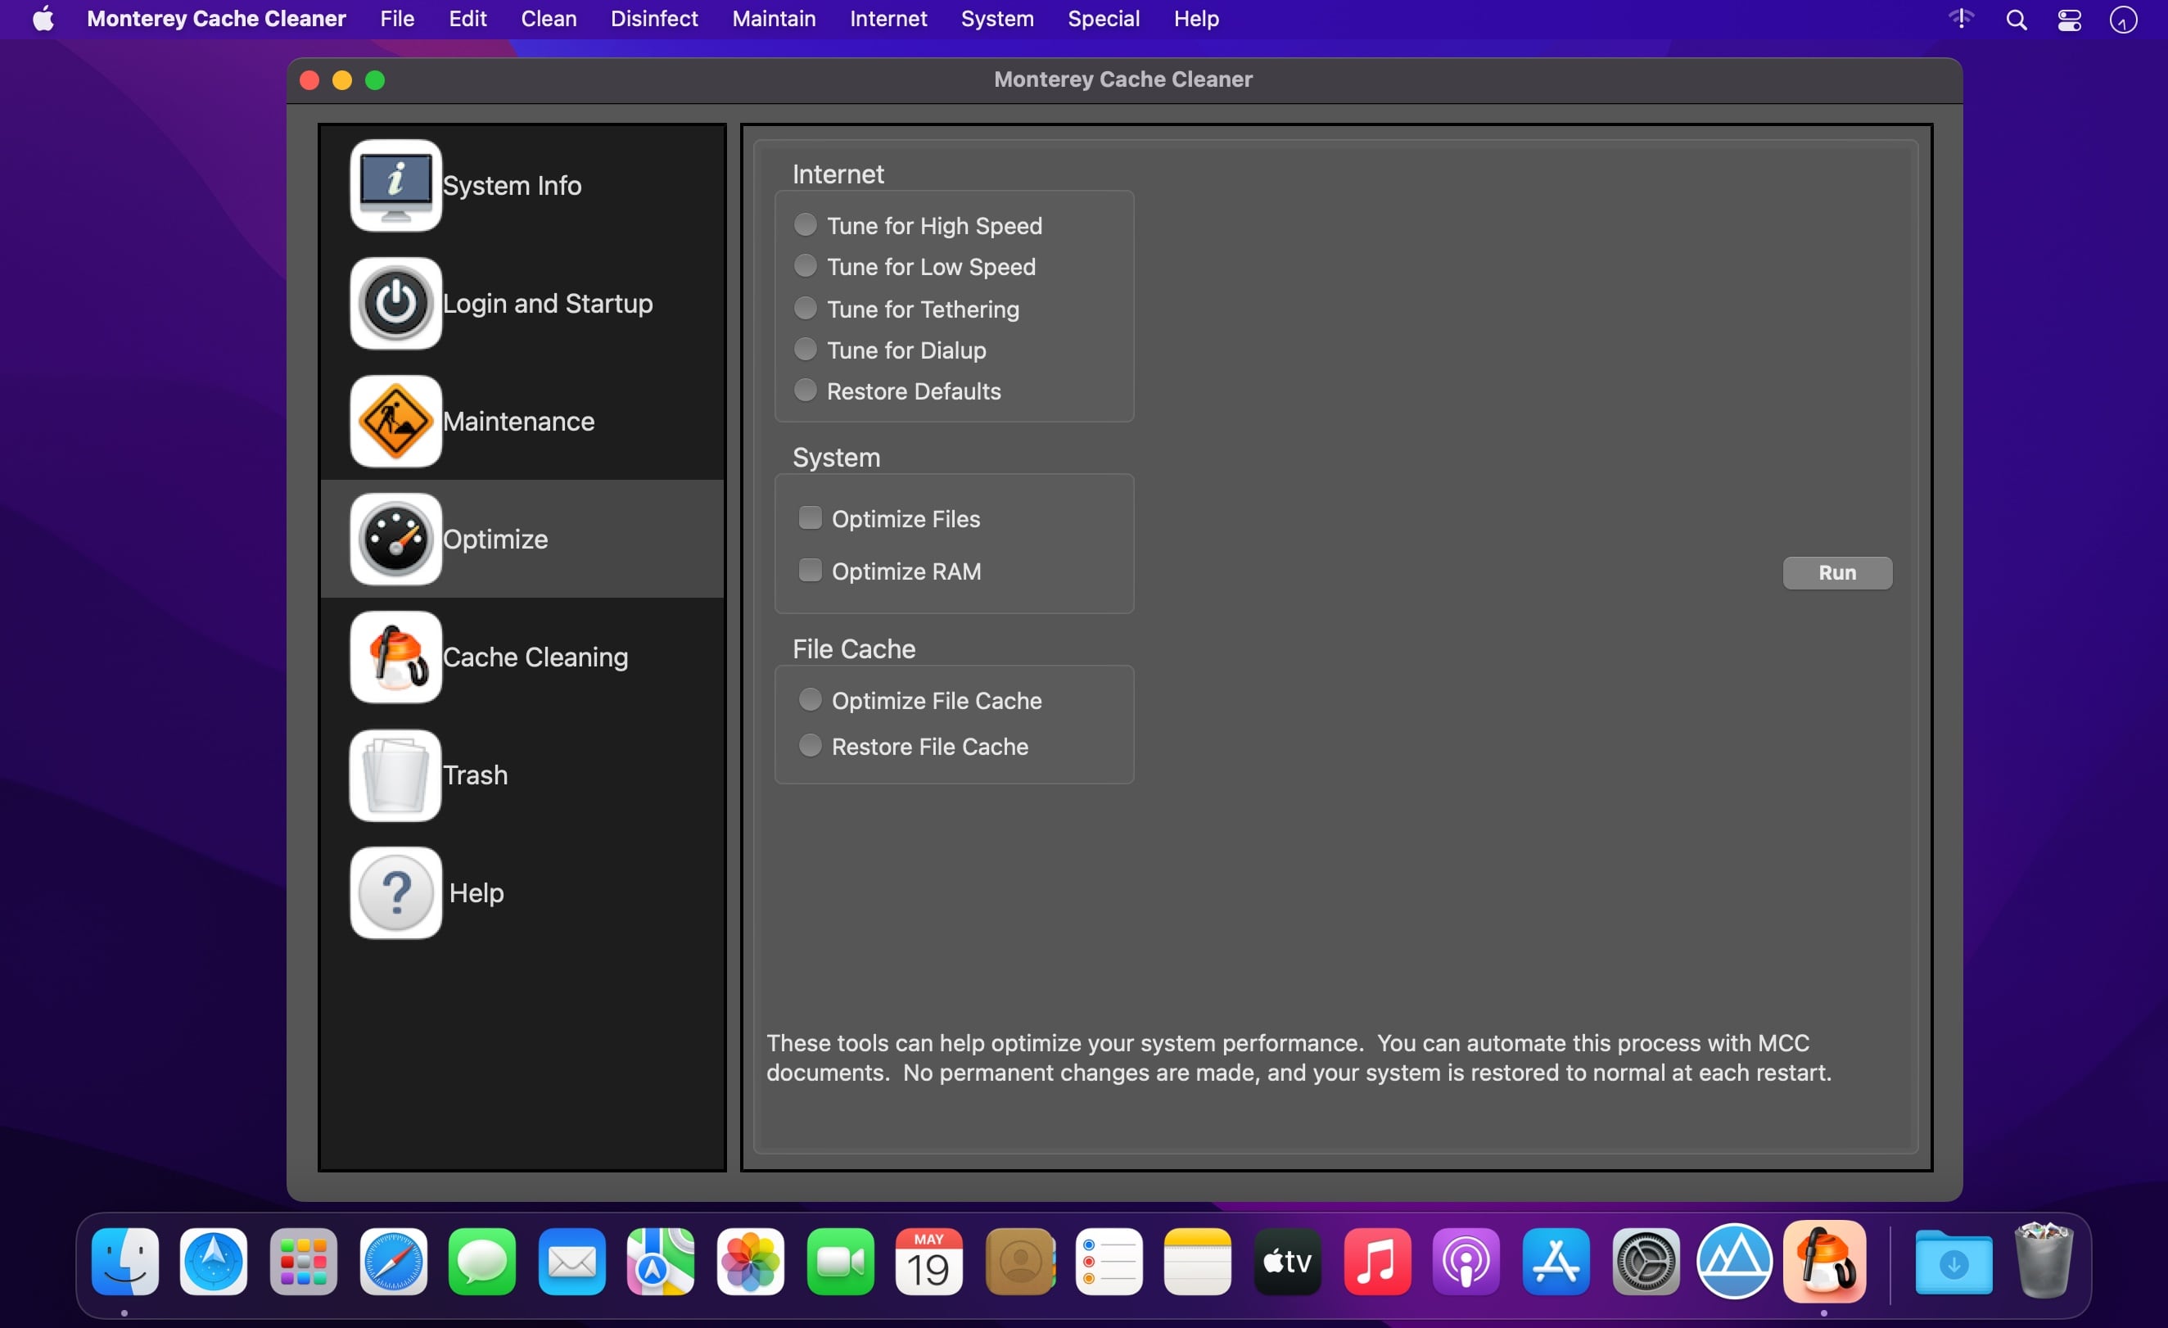Open the blue compass app in the dock
Image resolution: width=2168 pixels, height=1328 pixels.
coord(214,1262)
